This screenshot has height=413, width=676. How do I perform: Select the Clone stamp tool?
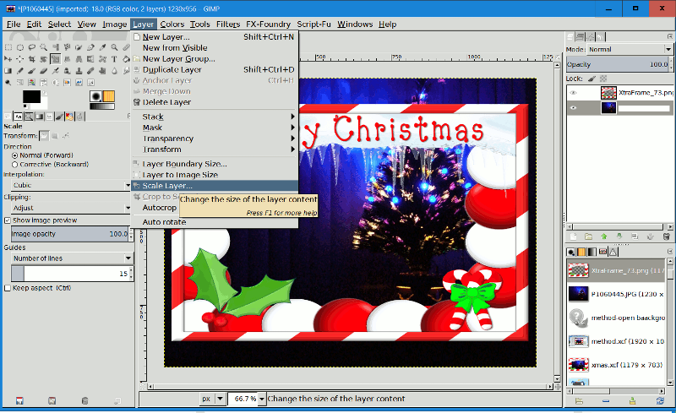79,71
